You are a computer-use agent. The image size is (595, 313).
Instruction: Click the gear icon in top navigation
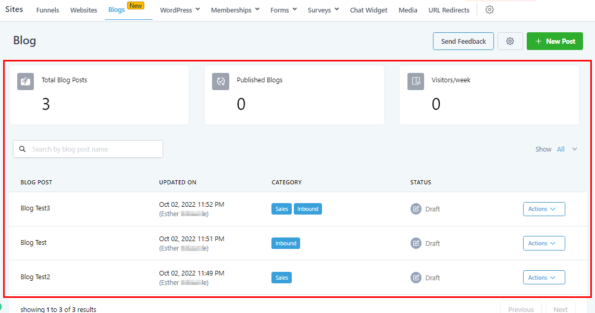489,10
